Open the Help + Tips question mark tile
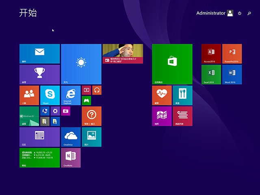260x195 pixels. [x=92, y=116]
